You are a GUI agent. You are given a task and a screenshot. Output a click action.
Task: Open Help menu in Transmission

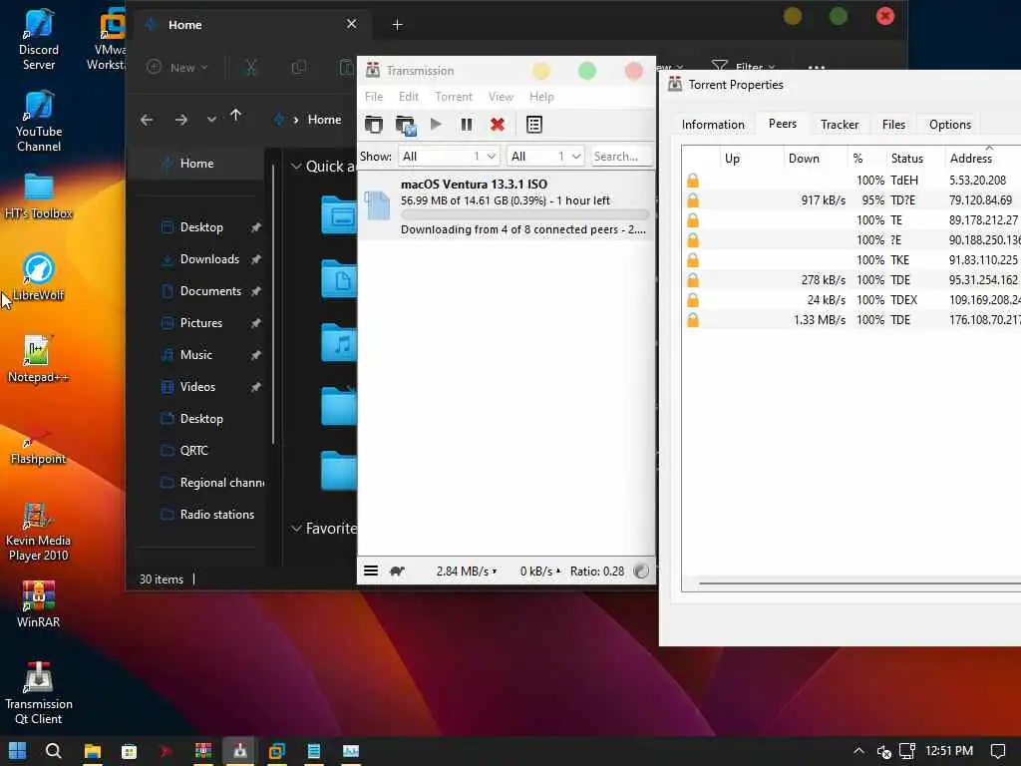point(541,97)
